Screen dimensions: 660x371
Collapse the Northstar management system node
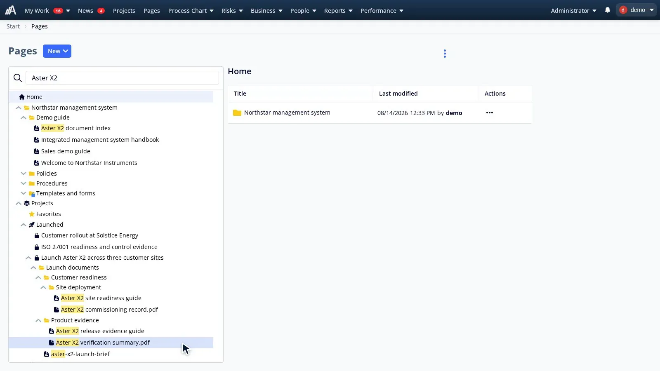click(x=19, y=108)
